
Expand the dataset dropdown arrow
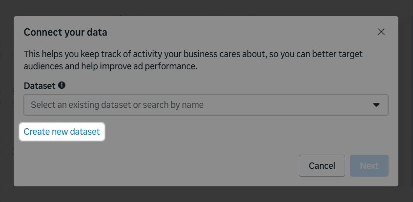(x=376, y=105)
